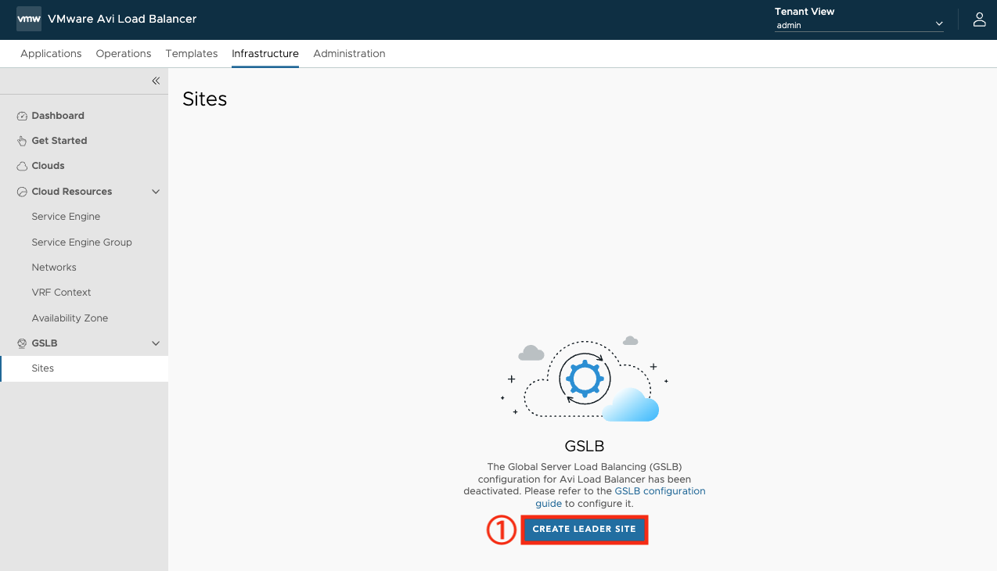Viewport: 997px width, 571px height.
Task: Click the Cloud Resources label
Action: pyautogui.click(x=72, y=192)
